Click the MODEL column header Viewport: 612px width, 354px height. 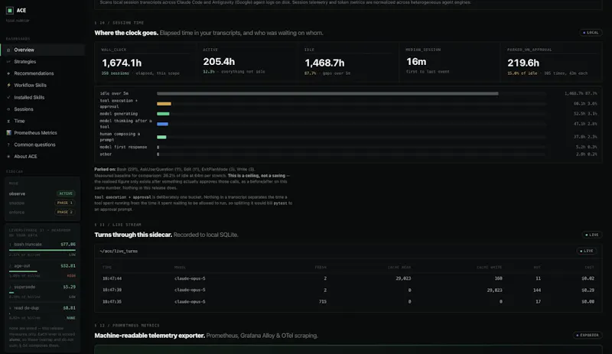pos(180,268)
